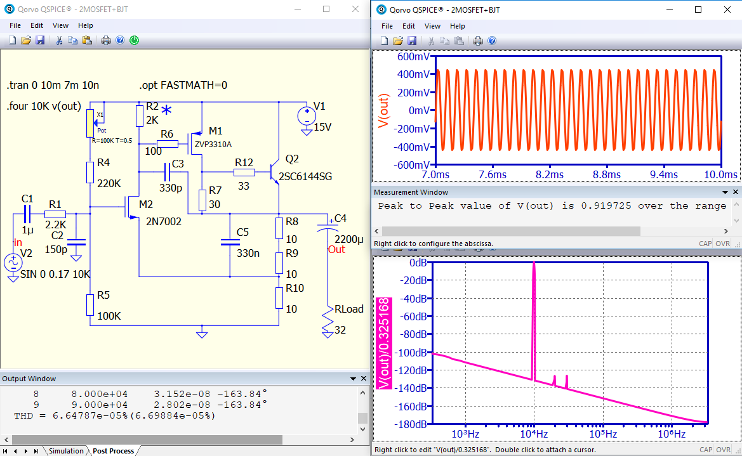742x456 pixels.
Task: Open File menu in left schematic window
Action: pyautogui.click(x=15, y=25)
